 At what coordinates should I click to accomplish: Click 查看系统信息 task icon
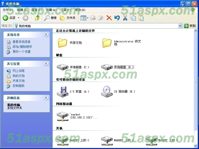9,42
